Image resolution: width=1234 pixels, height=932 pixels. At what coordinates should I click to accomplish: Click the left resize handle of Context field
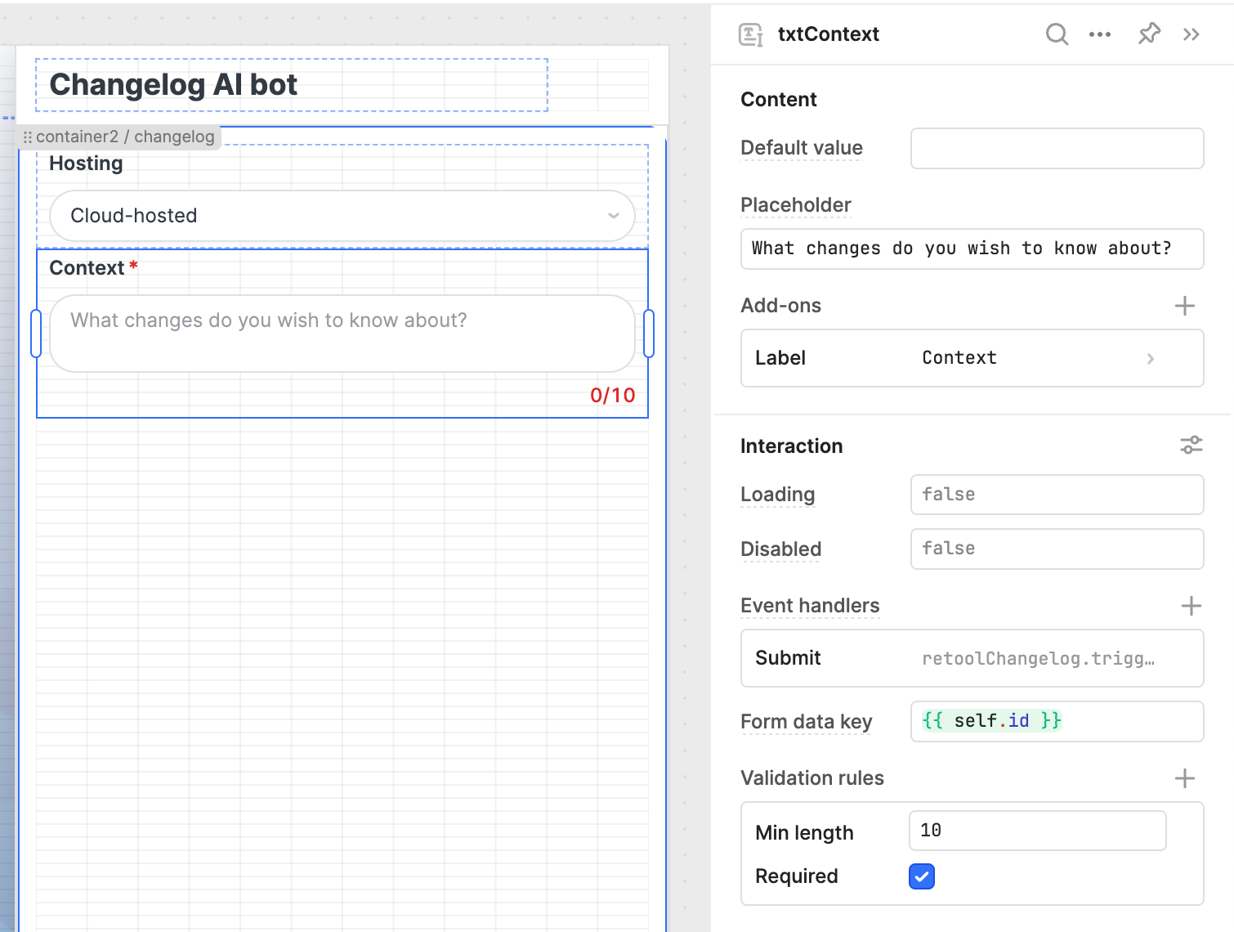pyautogui.click(x=36, y=334)
